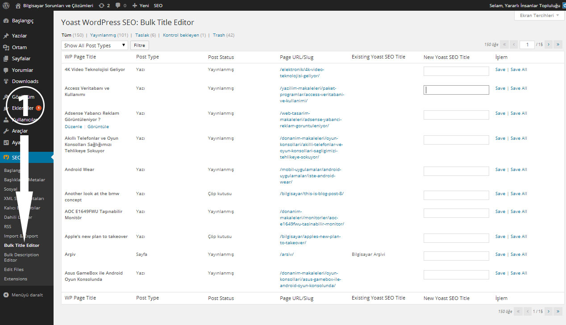Open the updates icon showing 2
Screen dimensions: 566x325
click(101, 6)
